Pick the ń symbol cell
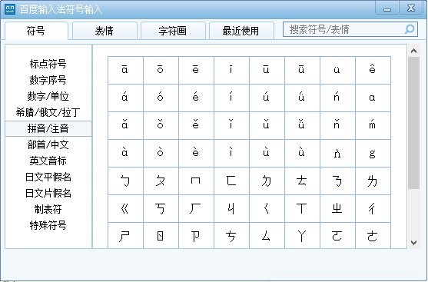Image resolution: width=428 pixels, height=282 pixels. 337,98
